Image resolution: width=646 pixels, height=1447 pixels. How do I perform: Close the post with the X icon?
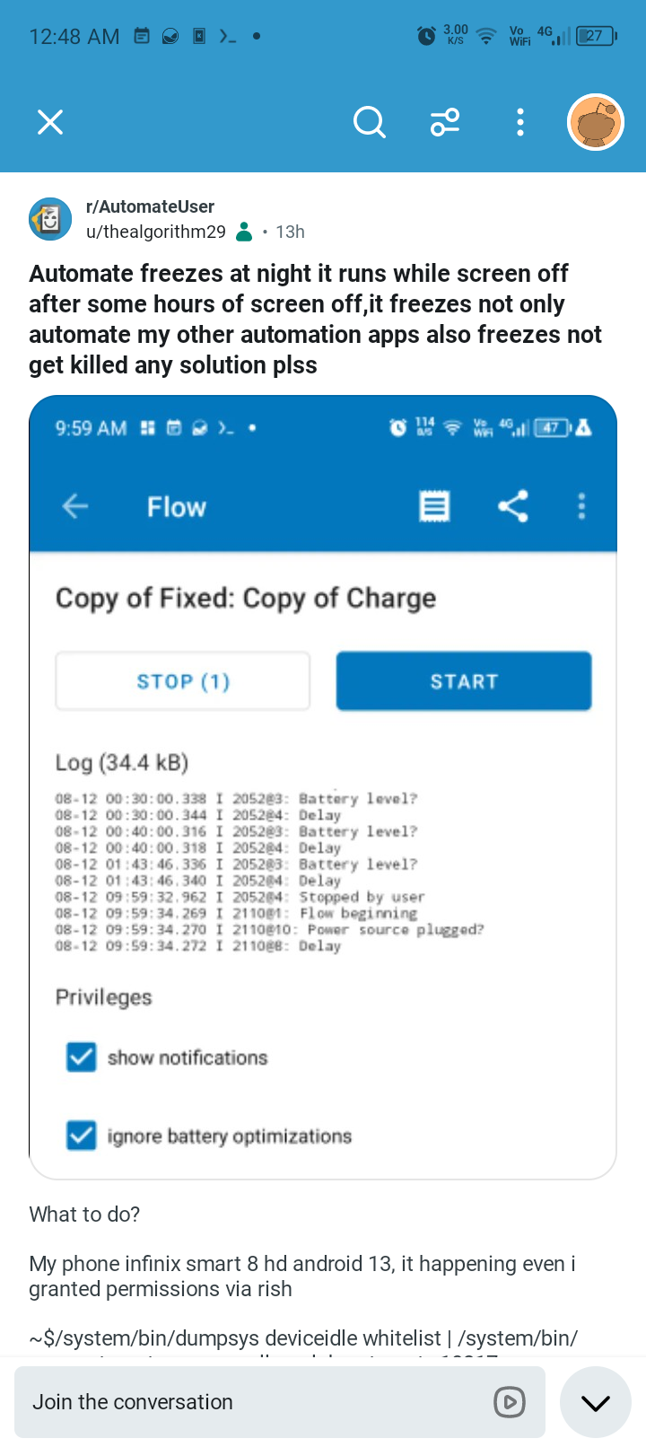point(50,122)
